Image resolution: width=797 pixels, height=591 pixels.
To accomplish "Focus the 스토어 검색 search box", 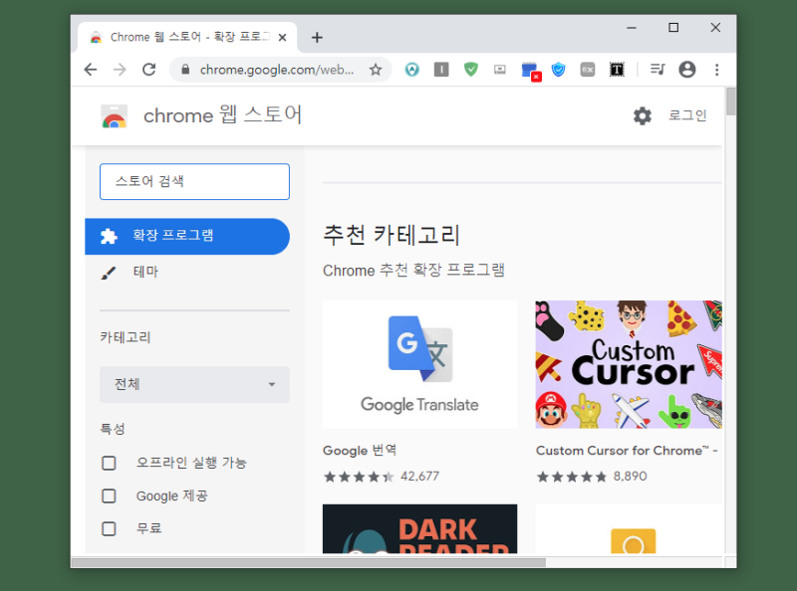I will point(194,181).
